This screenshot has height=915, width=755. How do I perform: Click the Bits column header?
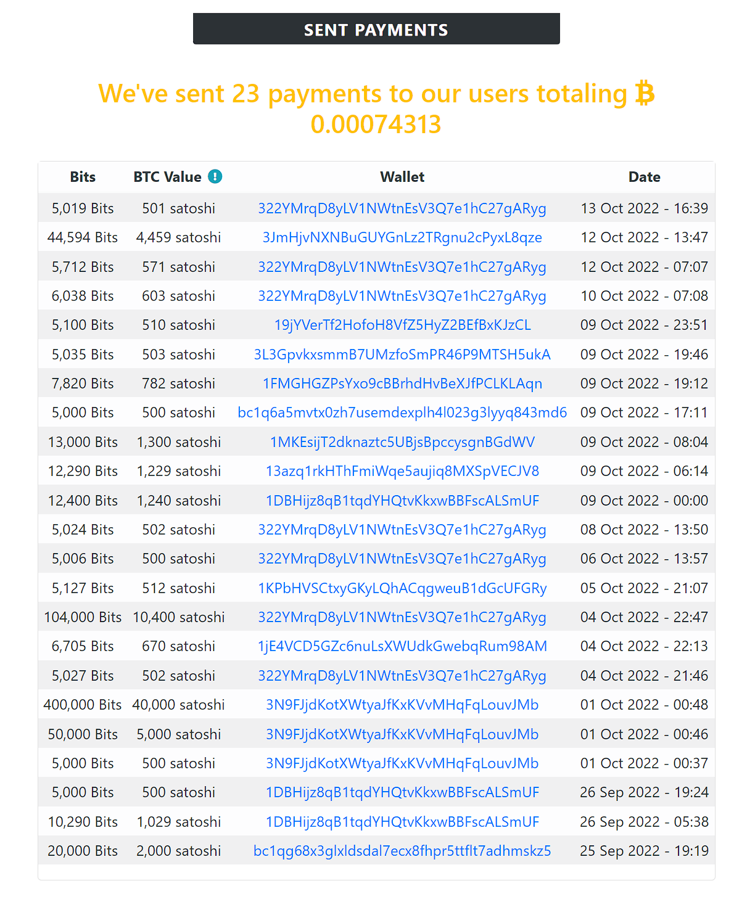[x=83, y=177]
